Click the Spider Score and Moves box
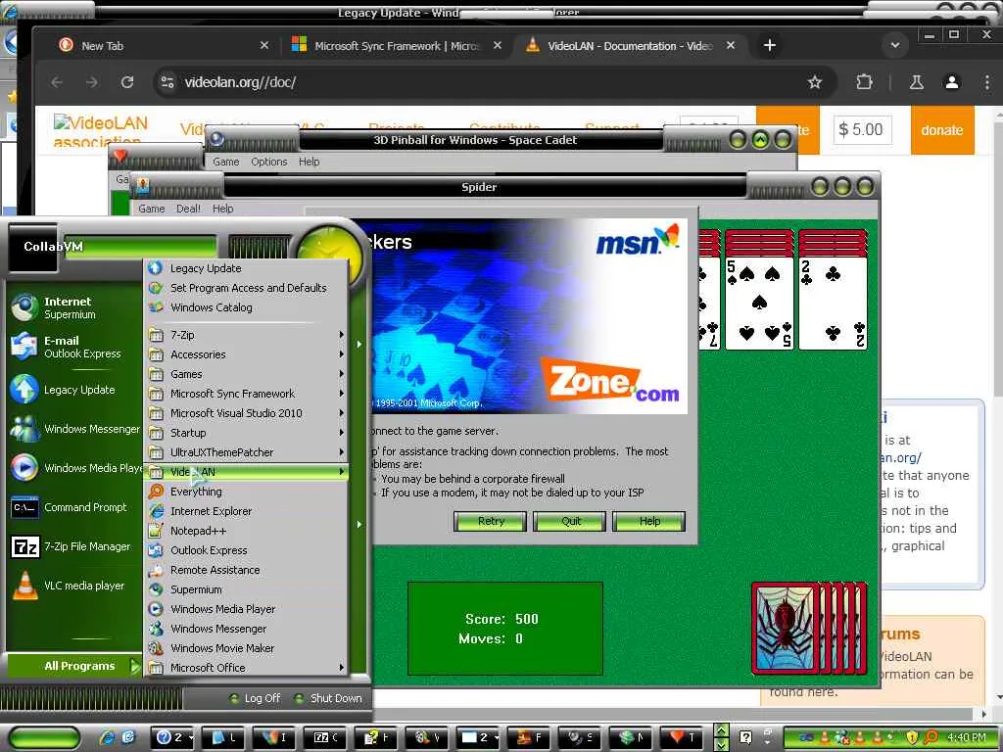1003x752 pixels. (x=505, y=629)
